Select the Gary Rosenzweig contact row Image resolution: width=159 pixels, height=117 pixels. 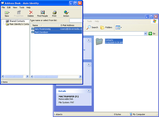point(56,29)
